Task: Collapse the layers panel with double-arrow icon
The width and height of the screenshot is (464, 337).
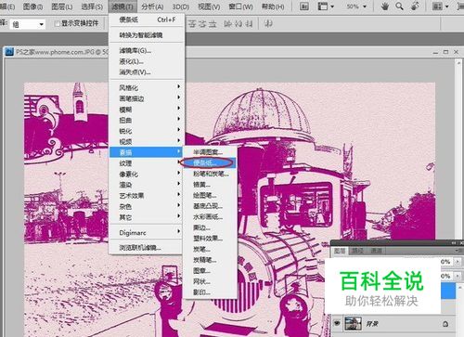Action: point(454,243)
